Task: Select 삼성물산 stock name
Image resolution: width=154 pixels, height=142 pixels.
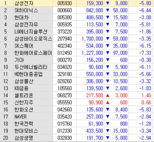Action: (24, 81)
